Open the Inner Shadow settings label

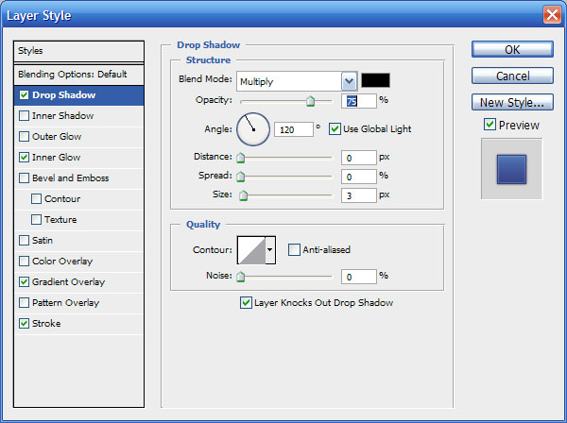click(x=63, y=116)
